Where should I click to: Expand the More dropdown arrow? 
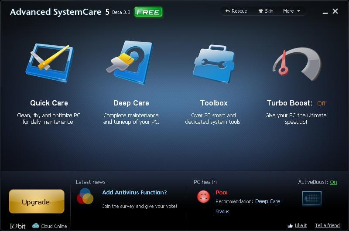(x=298, y=11)
